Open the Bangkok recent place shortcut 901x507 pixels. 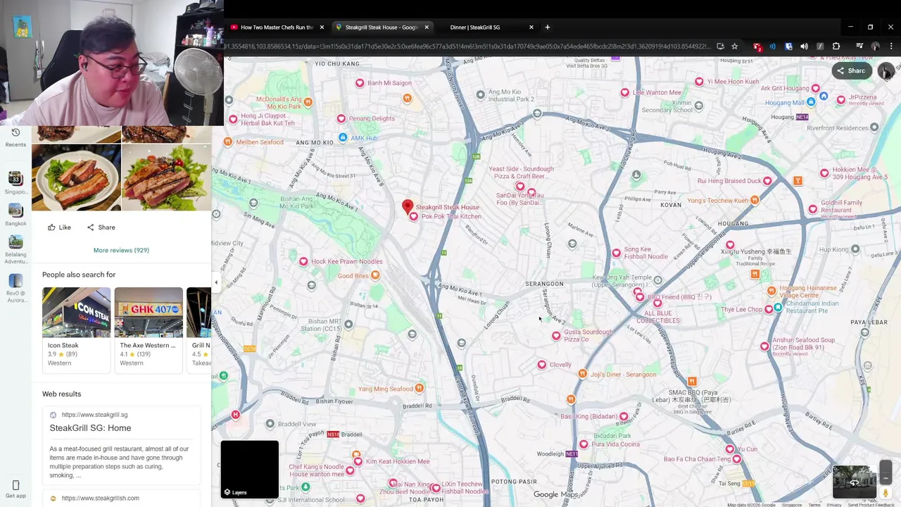click(x=15, y=214)
